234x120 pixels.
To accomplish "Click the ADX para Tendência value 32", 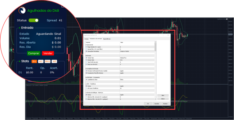I will pyautogui.click(x=137, y=88).
